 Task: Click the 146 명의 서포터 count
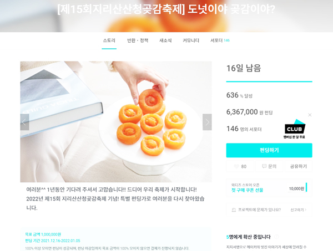pyautogui.click(x=244, y=129)
